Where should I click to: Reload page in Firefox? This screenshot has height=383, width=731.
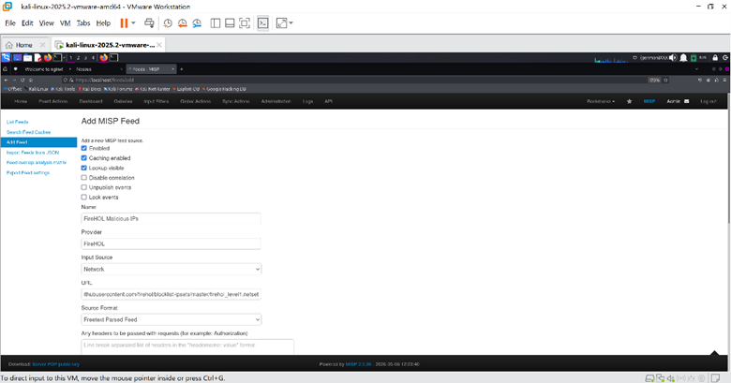22,81
